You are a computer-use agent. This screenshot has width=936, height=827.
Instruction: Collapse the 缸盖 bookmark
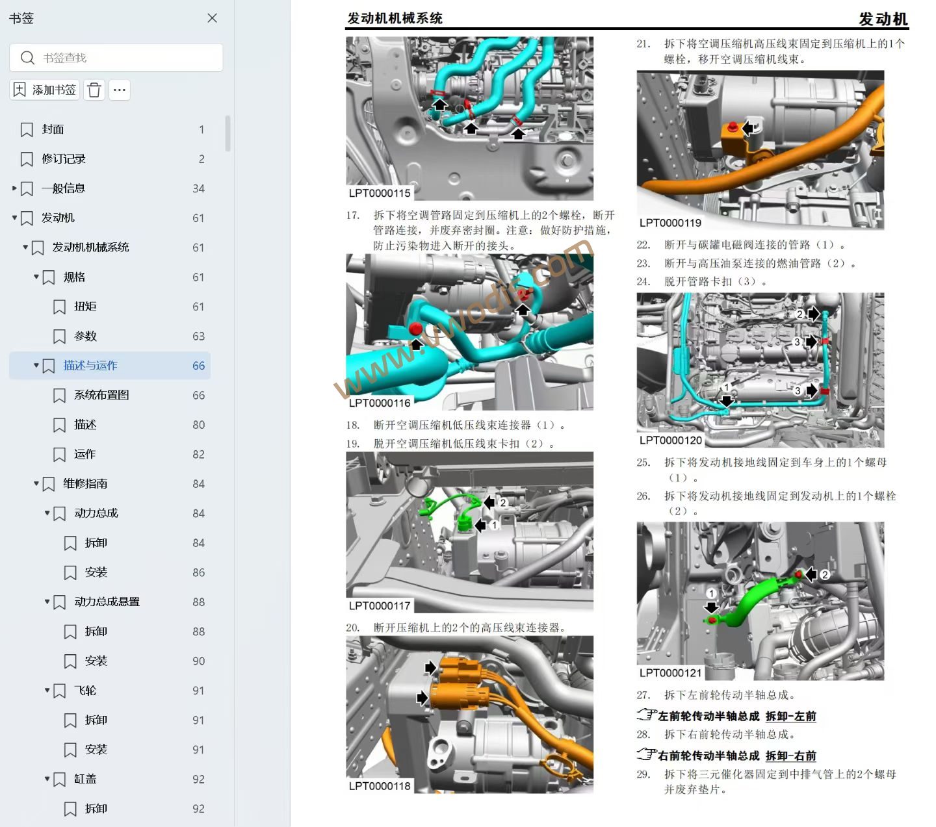coord(47,779)
